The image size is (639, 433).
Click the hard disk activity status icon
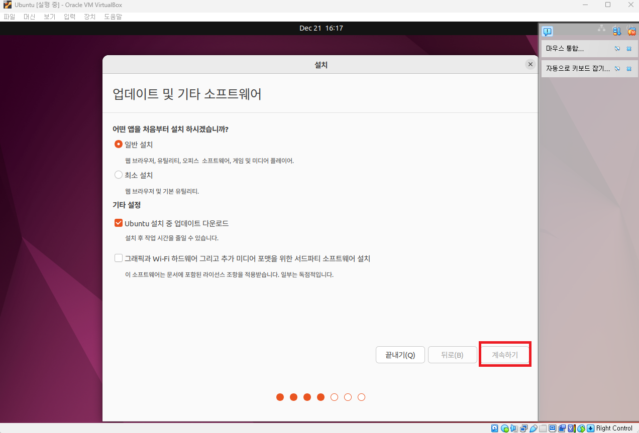click(494, 428)
